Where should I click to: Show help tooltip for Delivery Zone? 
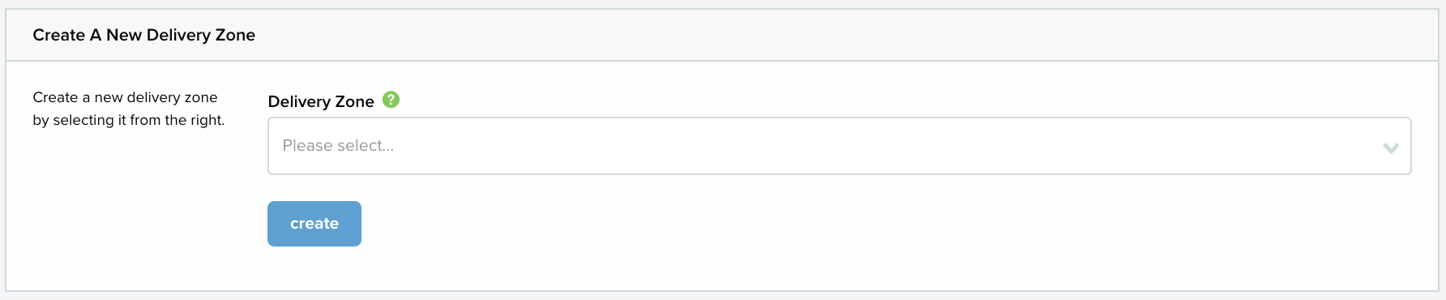click(391, 100)
